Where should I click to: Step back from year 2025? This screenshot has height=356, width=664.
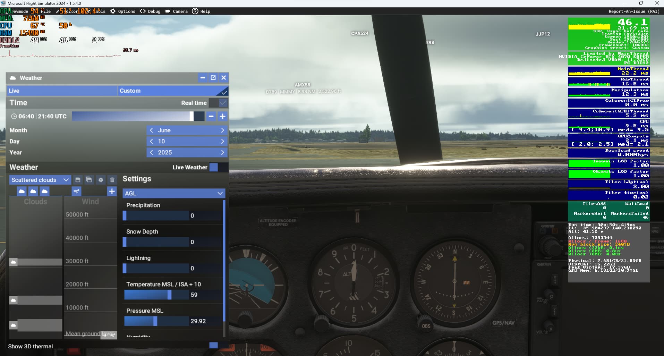pyautogui.click(x=152, y=152)
